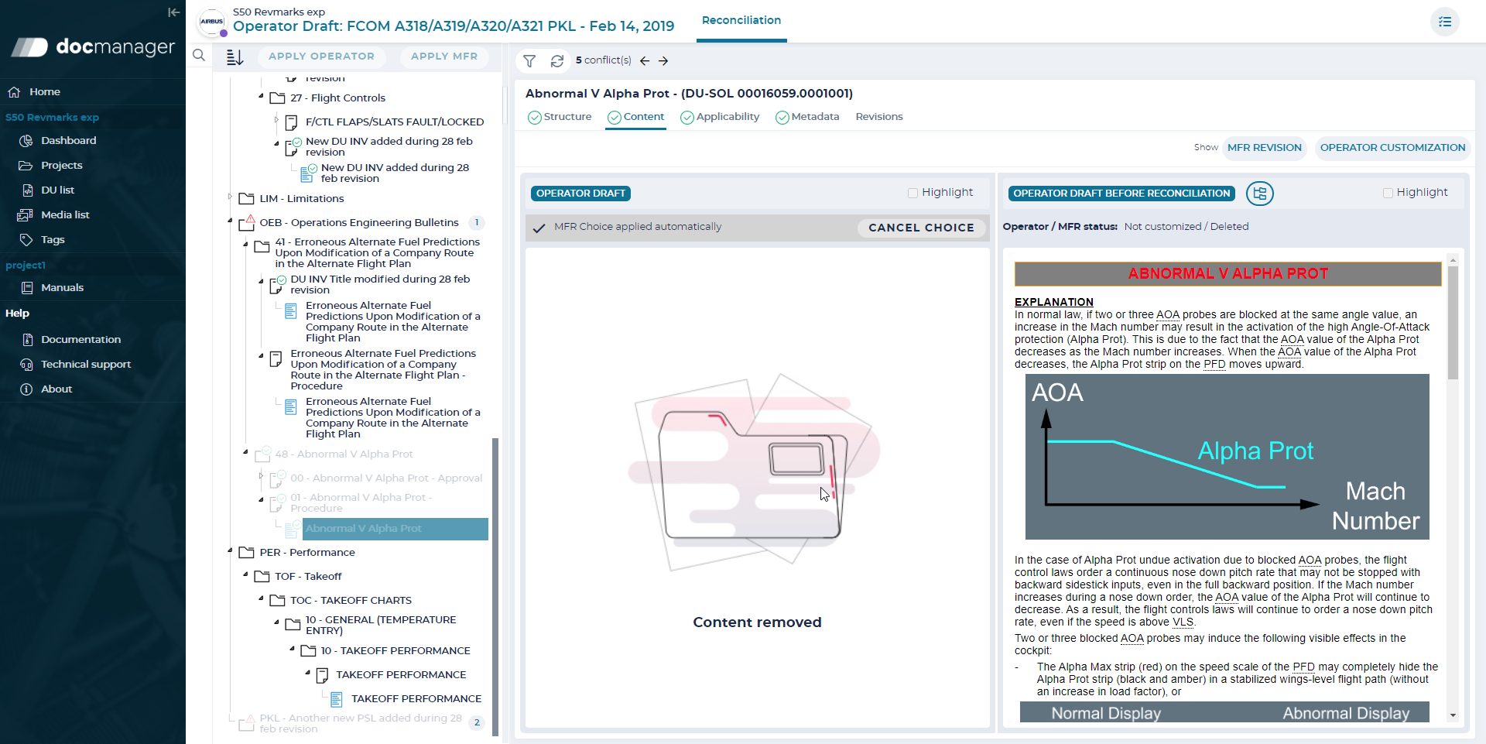Click the Manuals icon in sidebar
Image resolution: width=1486 pixels, height=744 pixels.
(x=27, y=288)
